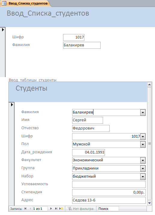Expand the Шифр dropdown in subform
Screen dimensions: 155x215
click(143, 137)
